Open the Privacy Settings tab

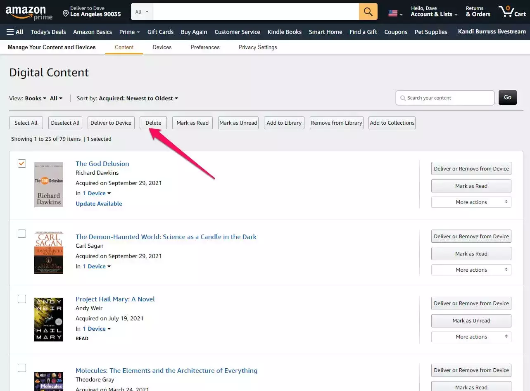(x=258, y=47)
